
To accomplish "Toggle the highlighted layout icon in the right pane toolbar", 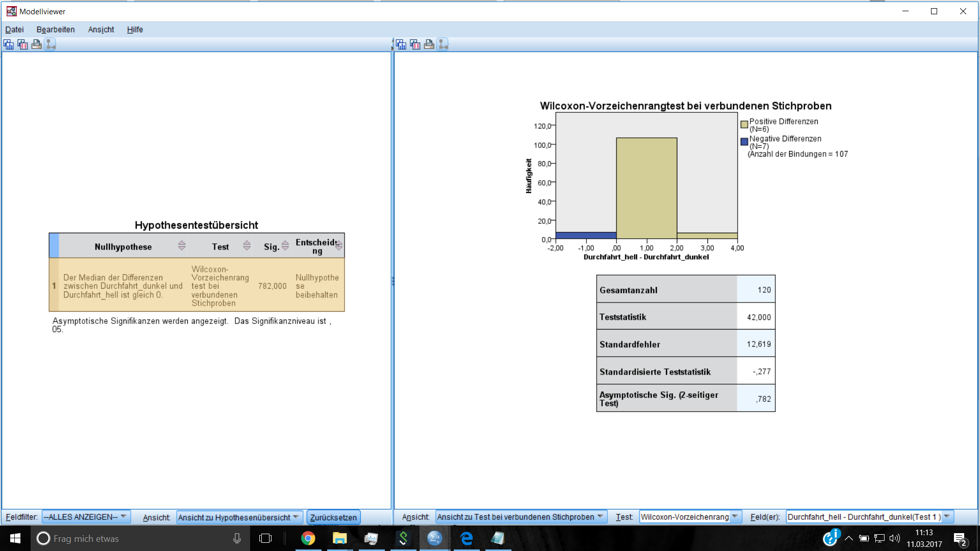I will pos(443,44).
